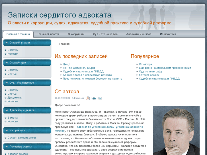Click the PDF export icon under От автора
This screenshot has width=207, height=155.
pyautogui.click(x=88, y=98)
